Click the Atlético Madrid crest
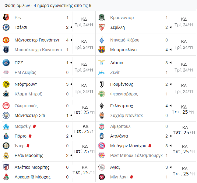The height and width of the screenshot is (183, 197). coord(6,167)
